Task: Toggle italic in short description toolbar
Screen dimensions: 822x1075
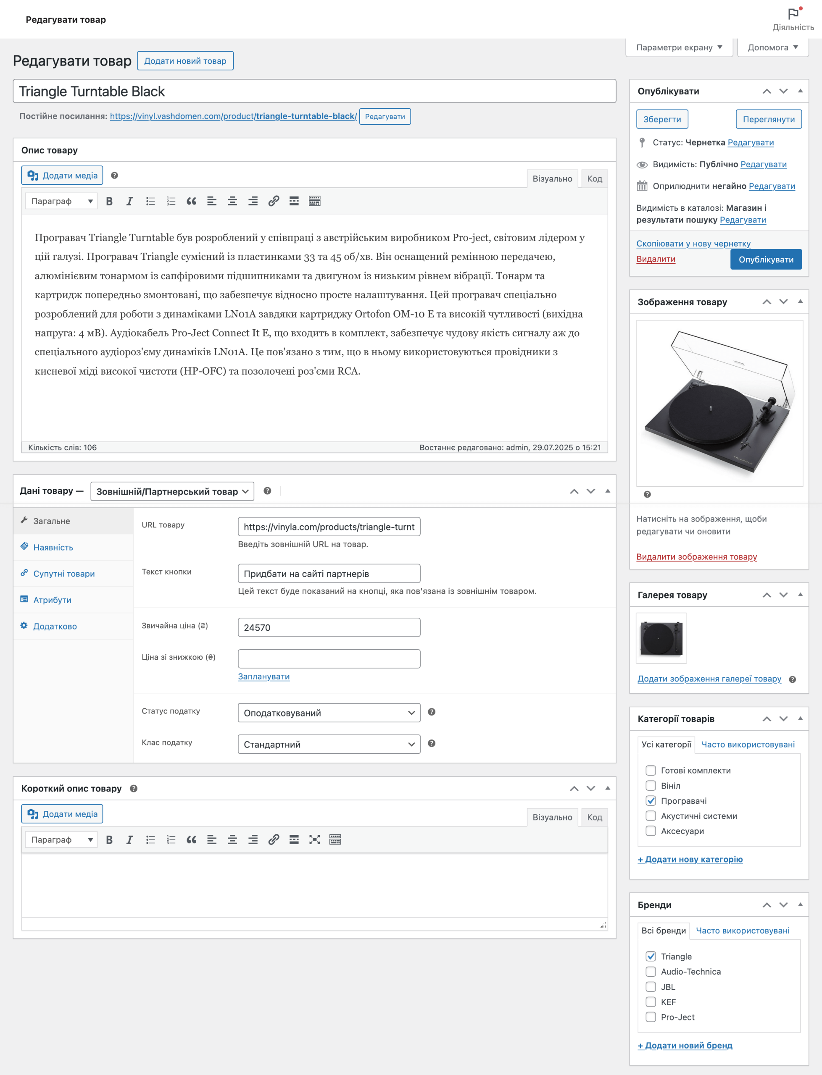Action: coord(129,839)
